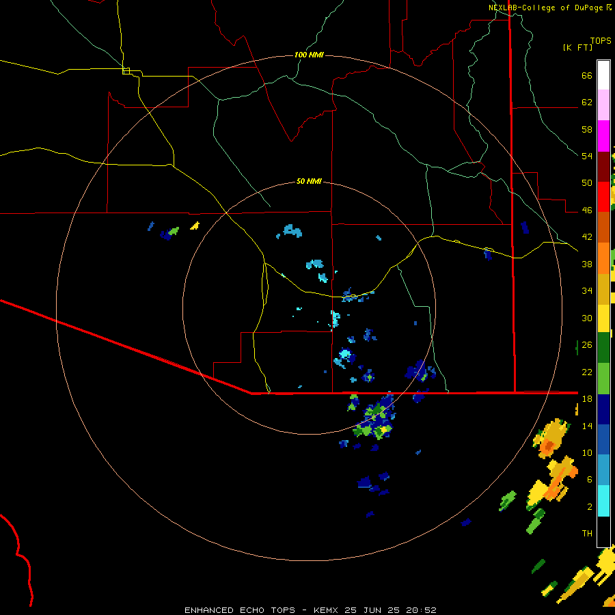
Task: Click the 100 NMI range ring label
Action: [309, 55]
